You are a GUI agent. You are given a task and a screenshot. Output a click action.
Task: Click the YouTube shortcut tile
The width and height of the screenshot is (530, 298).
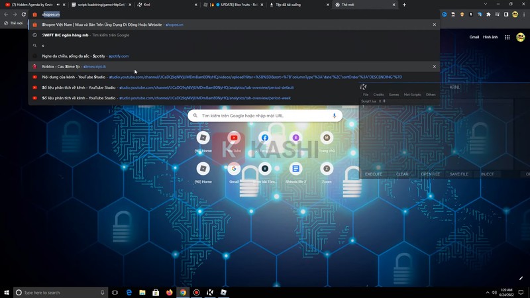click(234, 138)
